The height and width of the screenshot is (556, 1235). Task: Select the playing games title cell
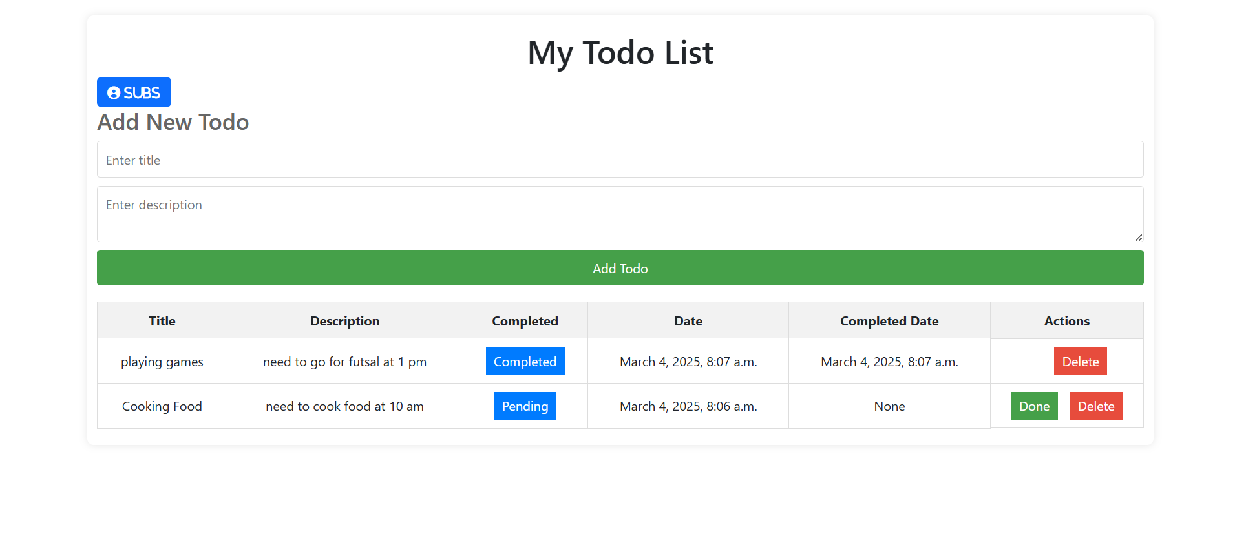[162, 362]
